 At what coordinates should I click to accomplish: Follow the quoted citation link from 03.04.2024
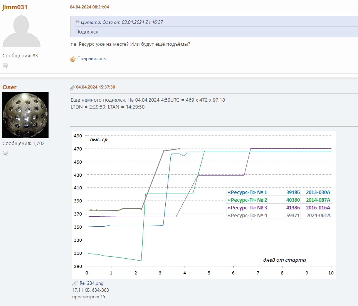122,22
